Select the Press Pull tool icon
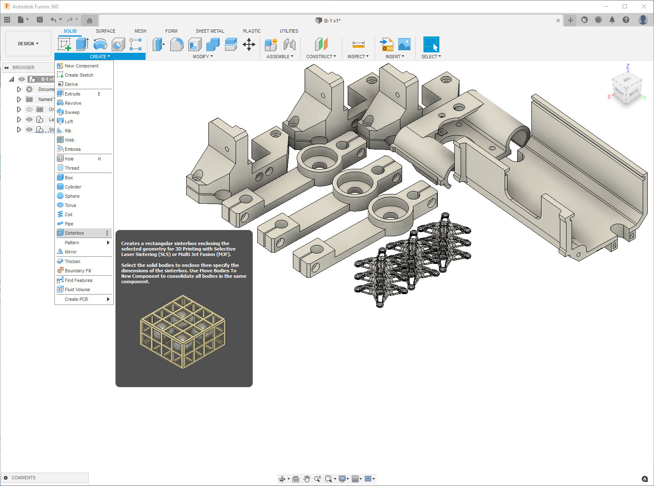 [159, 44]
